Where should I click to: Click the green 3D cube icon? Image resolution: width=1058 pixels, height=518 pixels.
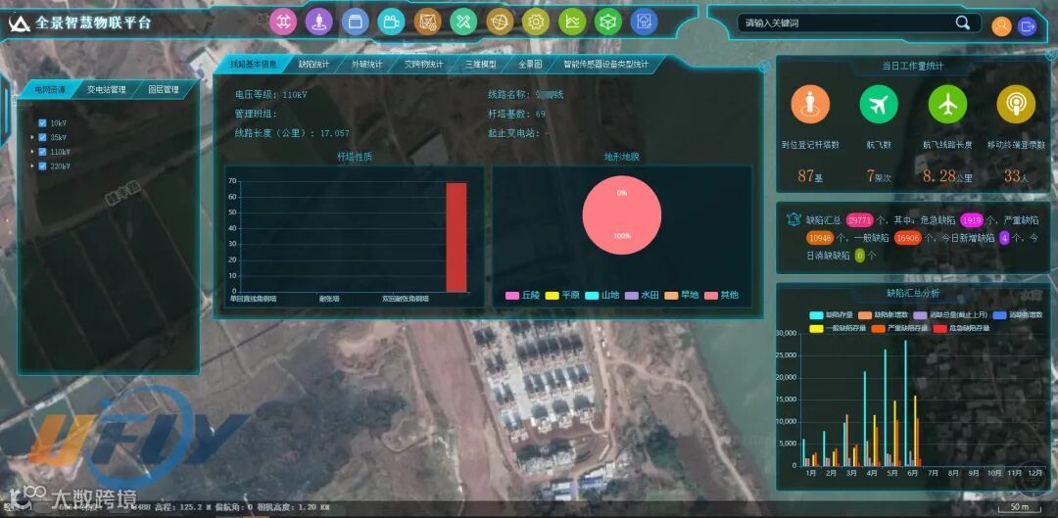608,22
